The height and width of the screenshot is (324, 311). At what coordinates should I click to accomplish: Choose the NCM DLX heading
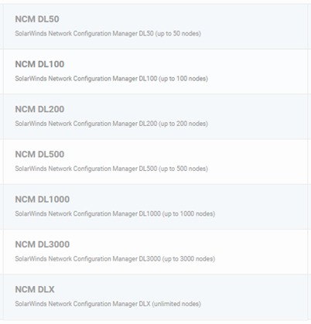[35, 289]
